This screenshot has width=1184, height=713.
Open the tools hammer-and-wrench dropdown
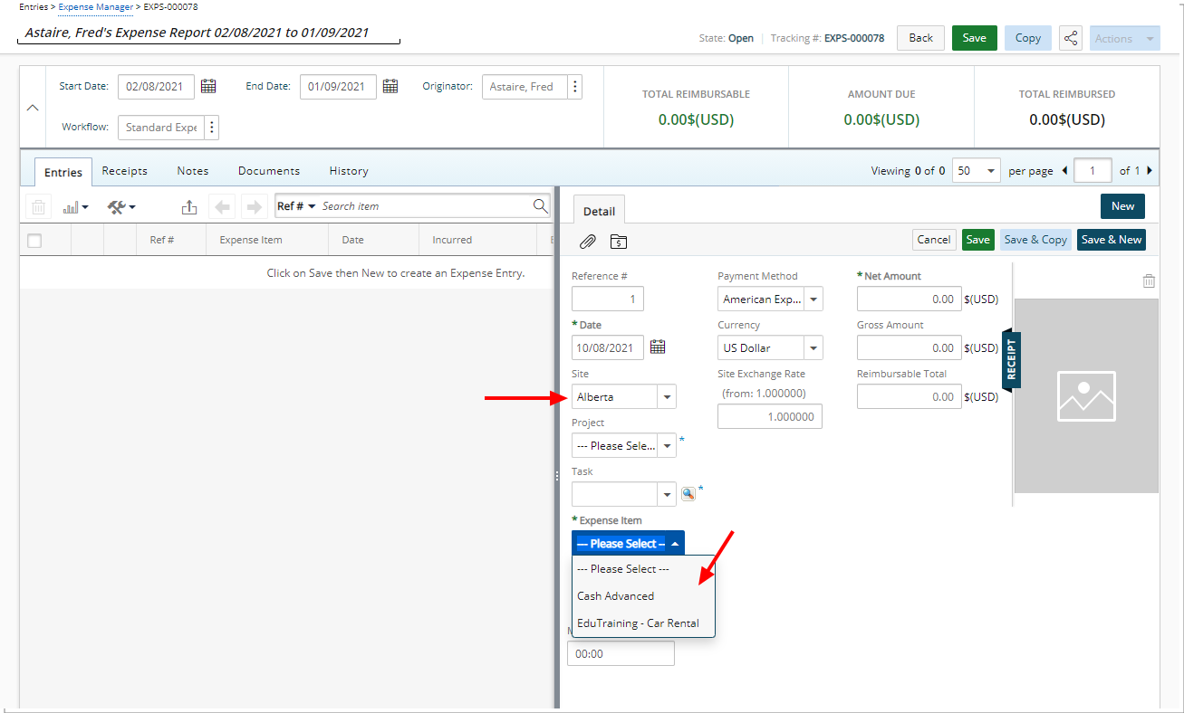tap(120, 207)
